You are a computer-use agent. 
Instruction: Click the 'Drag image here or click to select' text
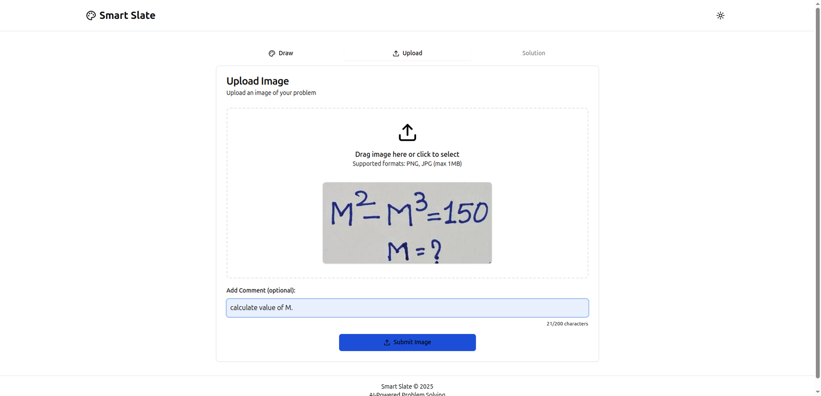click(x=407, y=154)
